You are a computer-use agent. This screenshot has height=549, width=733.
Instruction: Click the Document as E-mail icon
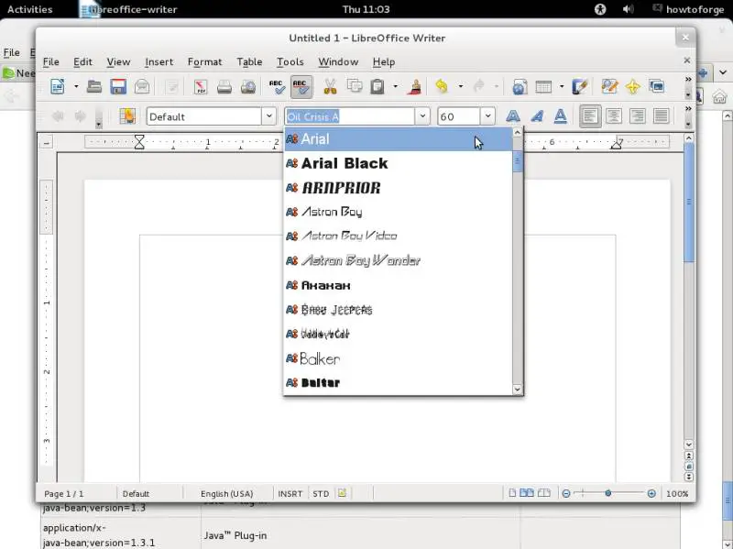point(142,86)
